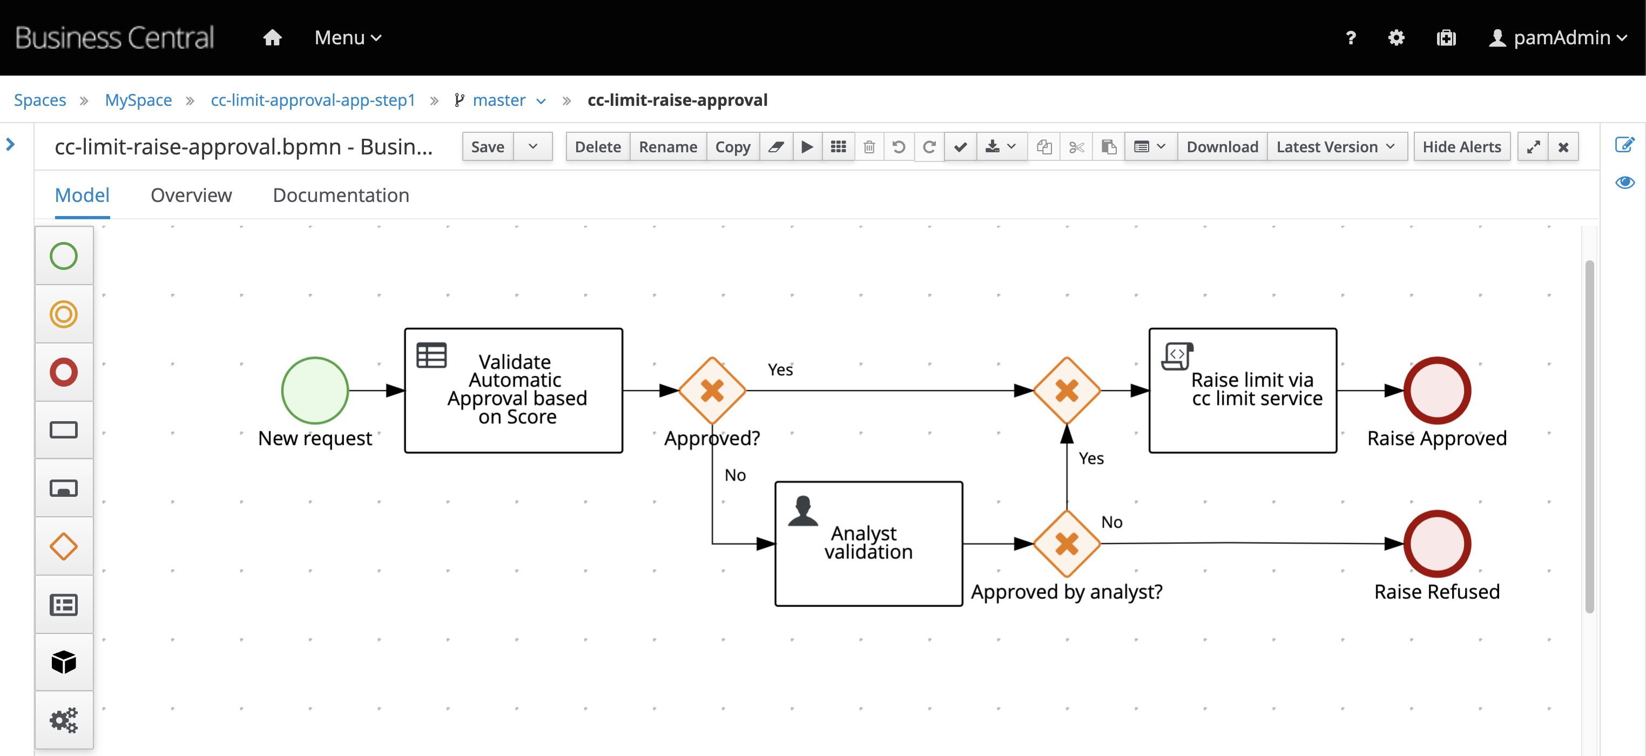Click the Delete button
1646x756 pixels.
[x=597, y=147]
